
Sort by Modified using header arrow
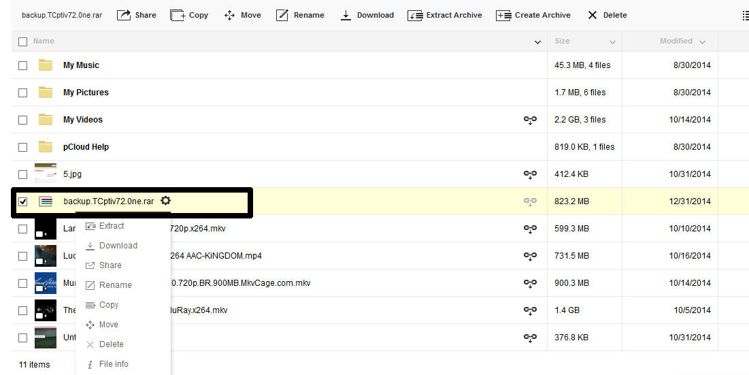coord(702,42)
